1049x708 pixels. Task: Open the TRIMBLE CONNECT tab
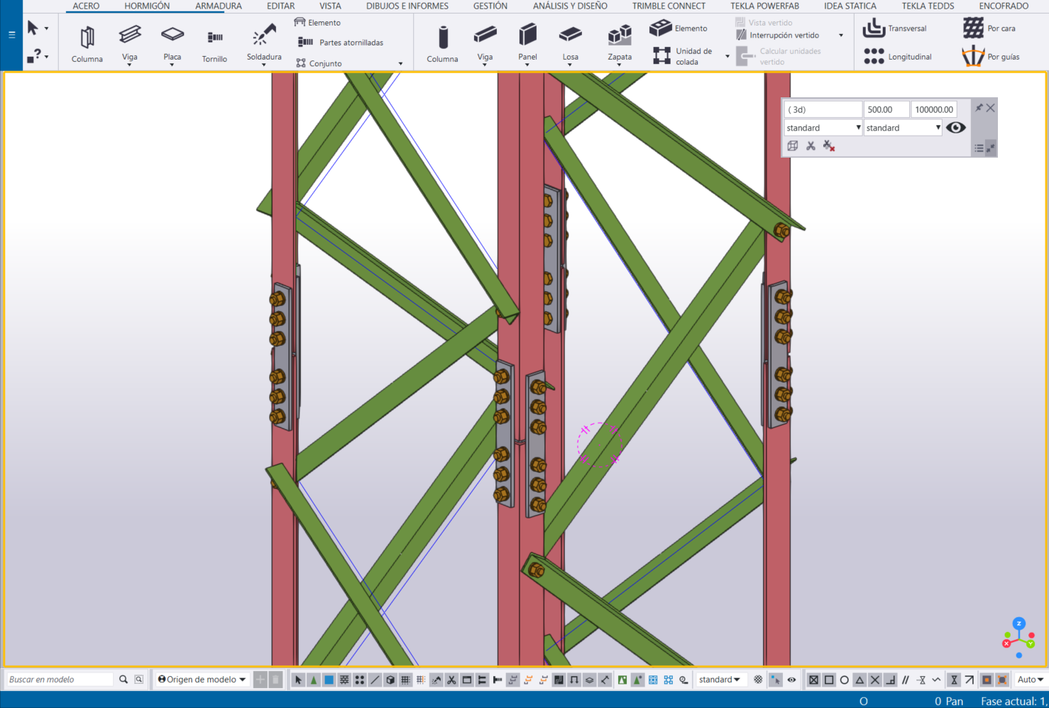(x=669, y=6)
